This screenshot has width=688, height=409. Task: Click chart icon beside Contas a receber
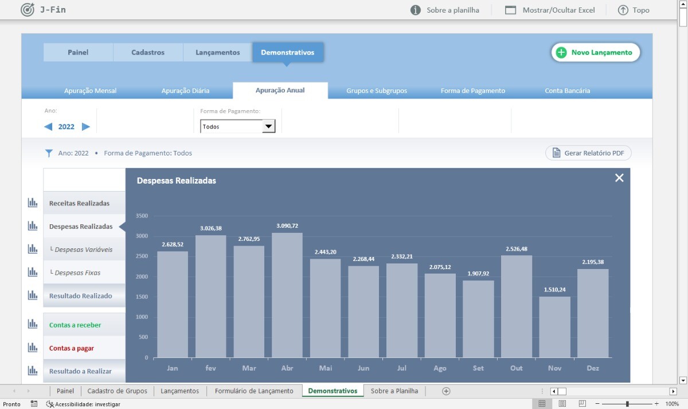click(32, 324)
